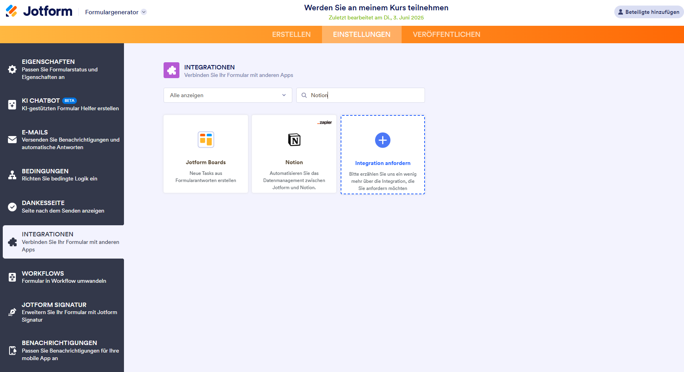The image size is (684, 372).
Task: Click the Notion logo icon
Action: point(294,140)
